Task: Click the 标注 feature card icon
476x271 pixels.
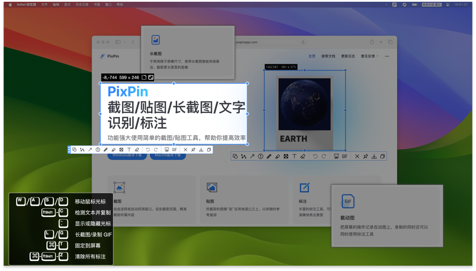Action: [305, 187]
